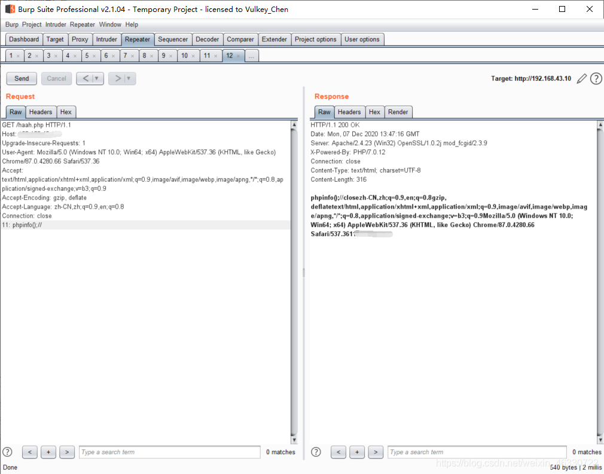Click the 'HTTP/1.1 200 OK' status line

(x=335, y=125)
